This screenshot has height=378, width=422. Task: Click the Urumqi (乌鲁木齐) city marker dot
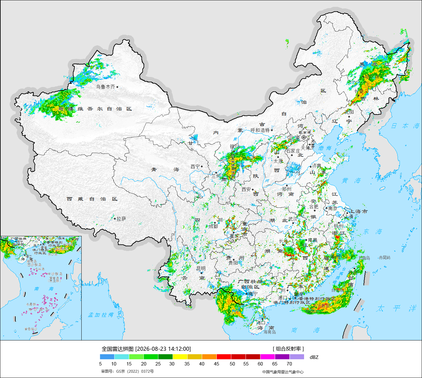(117, 87)
